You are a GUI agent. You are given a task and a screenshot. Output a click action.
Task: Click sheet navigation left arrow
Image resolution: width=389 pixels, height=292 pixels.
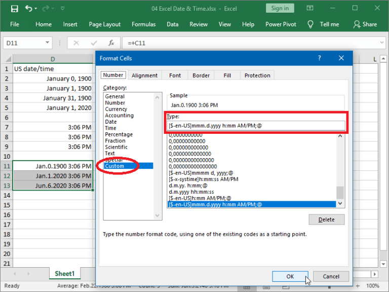point(15,274)
